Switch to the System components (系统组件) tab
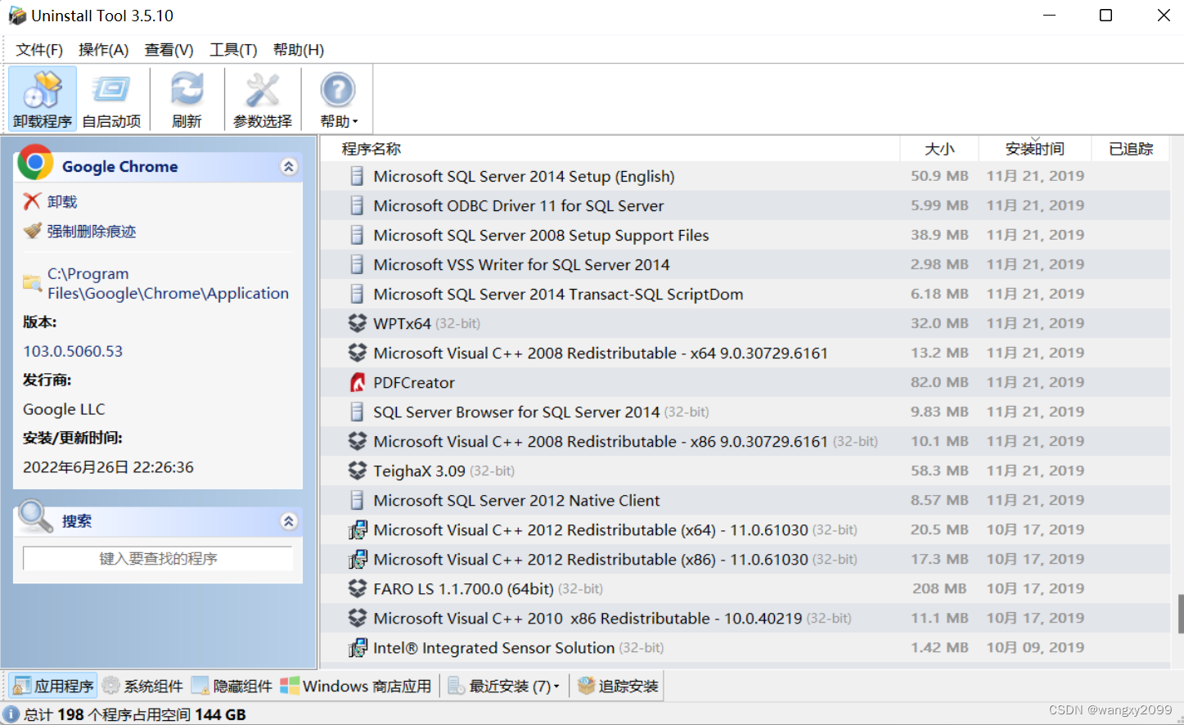 click(142, 686)
